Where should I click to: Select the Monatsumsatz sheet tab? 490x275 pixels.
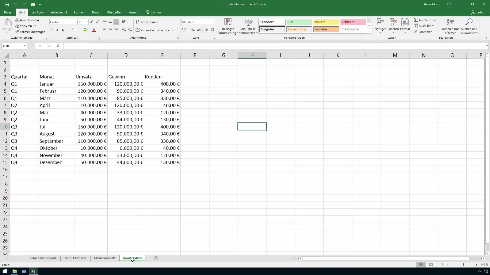pyautogui.click(x=105, y=258)
